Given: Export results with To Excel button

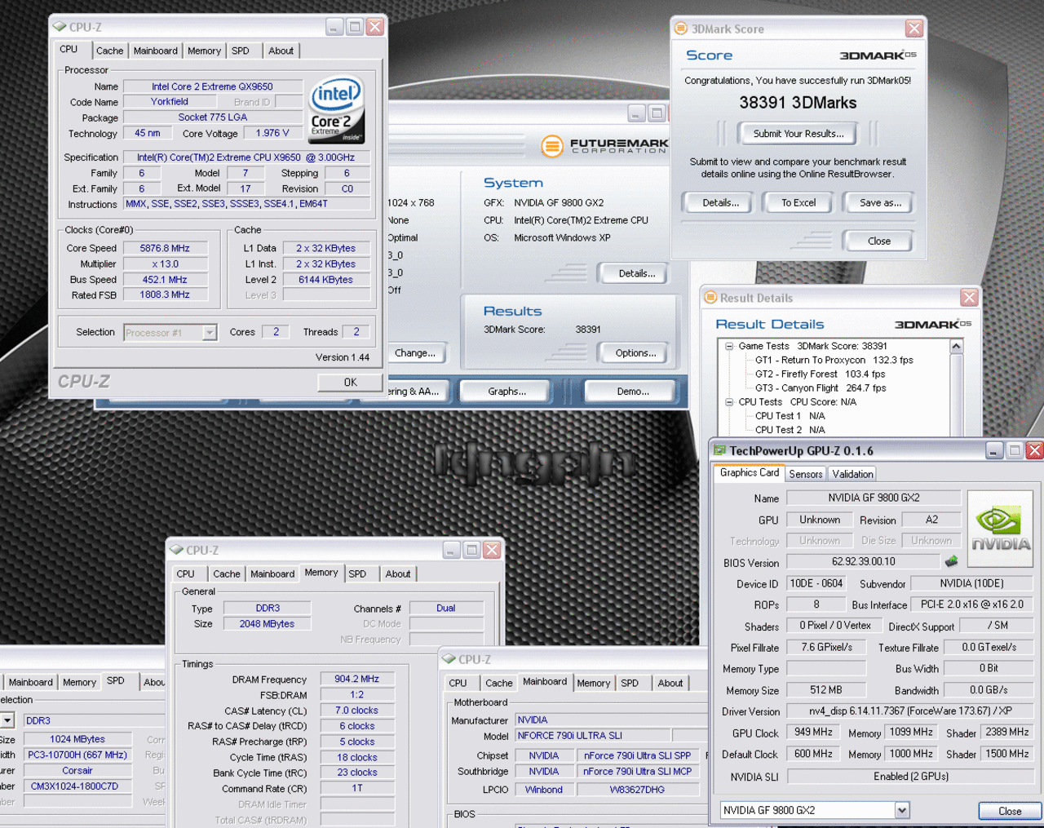Looking at the screenshot, I should (x=798, y=203).
